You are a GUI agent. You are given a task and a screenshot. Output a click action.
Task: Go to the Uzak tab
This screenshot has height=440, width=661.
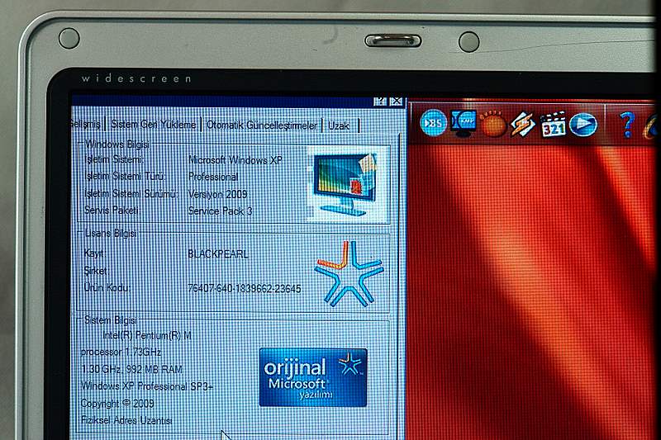pyautogui.click(x=340, y=126)
